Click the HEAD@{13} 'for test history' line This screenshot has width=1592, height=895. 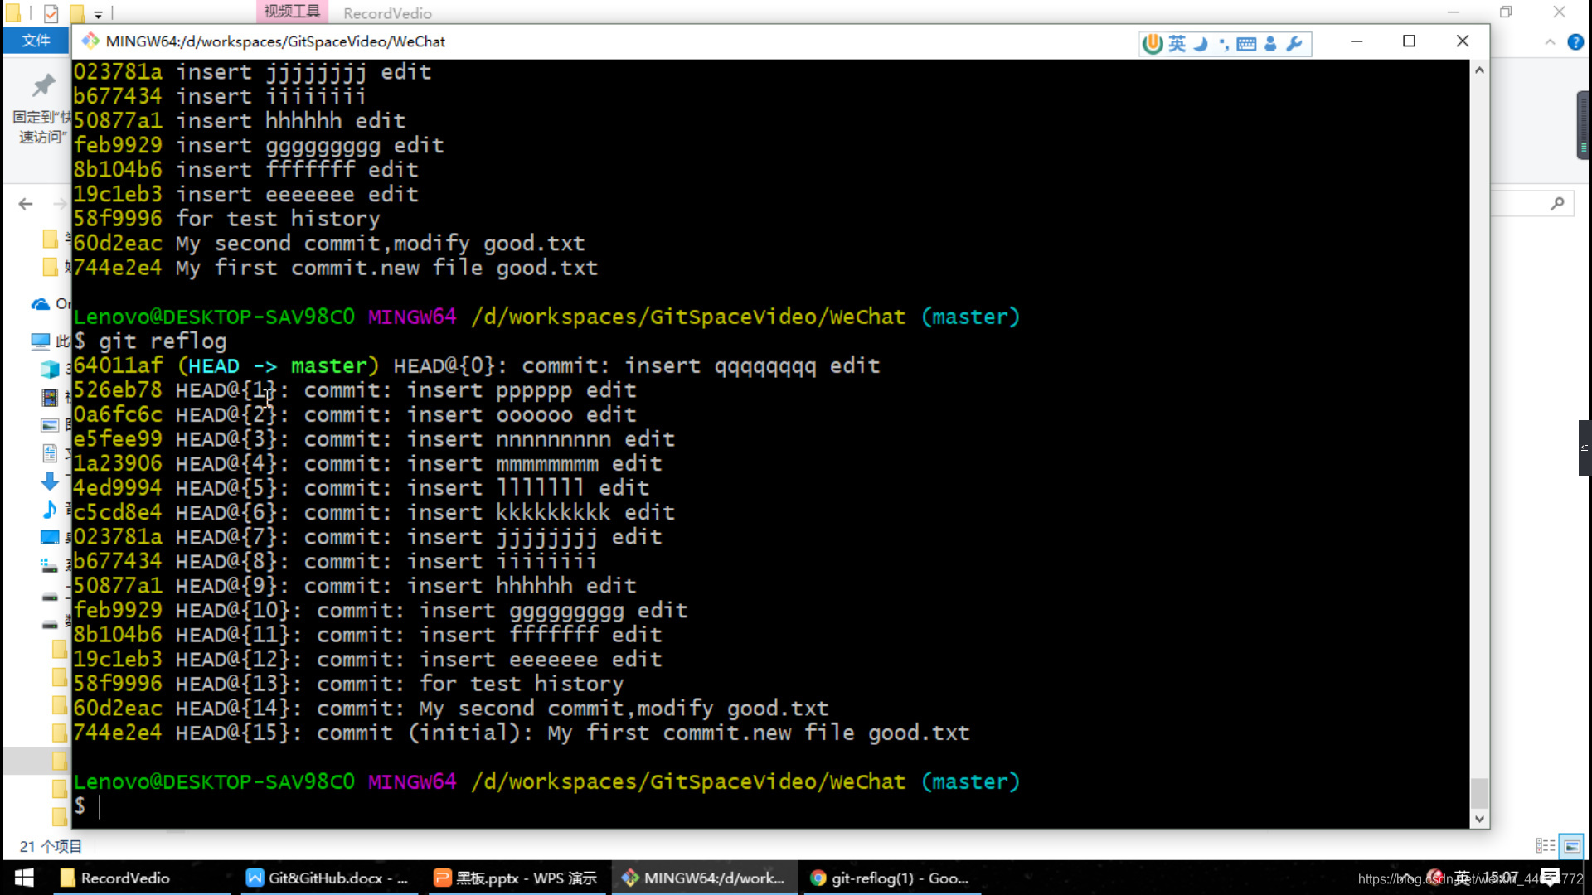point(348,684)
